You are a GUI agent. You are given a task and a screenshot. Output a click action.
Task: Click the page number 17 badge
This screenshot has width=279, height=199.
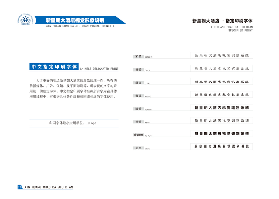point(20,187)
